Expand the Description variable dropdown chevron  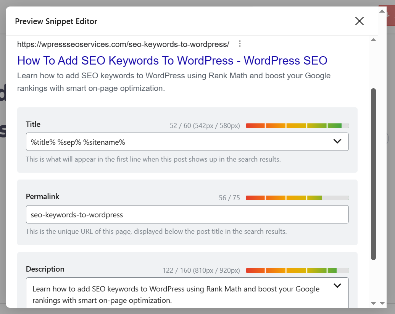click(x=337, y=285)
